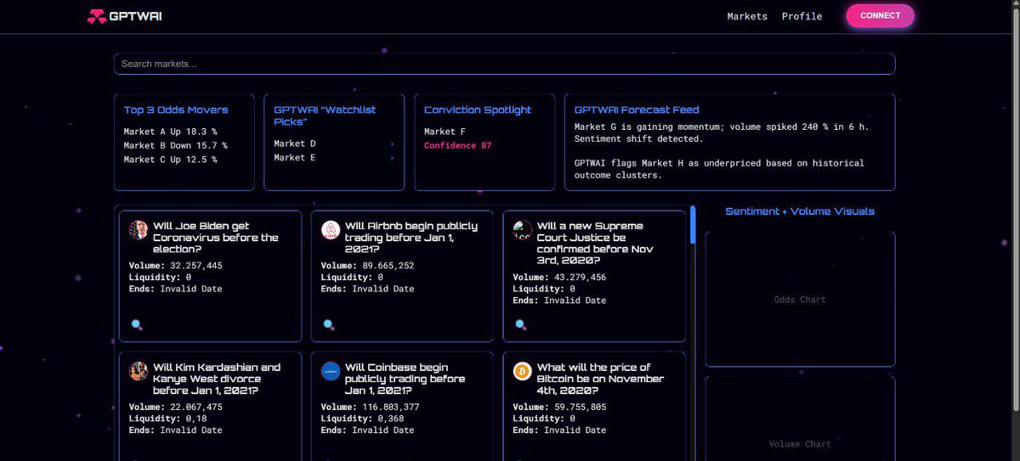Click the Volume Chart placeholder panel
The width and height of the screenshot is (1020, 461).
800,419
